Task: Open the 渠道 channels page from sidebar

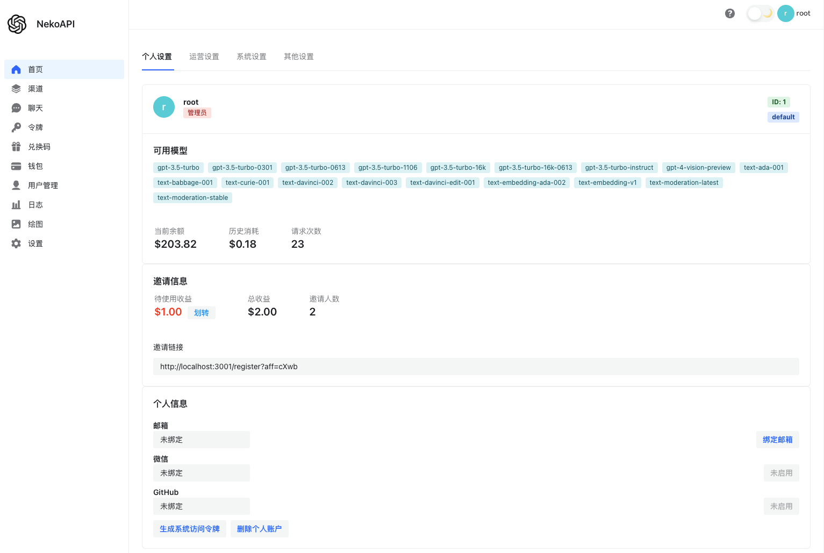Action: 35,88
